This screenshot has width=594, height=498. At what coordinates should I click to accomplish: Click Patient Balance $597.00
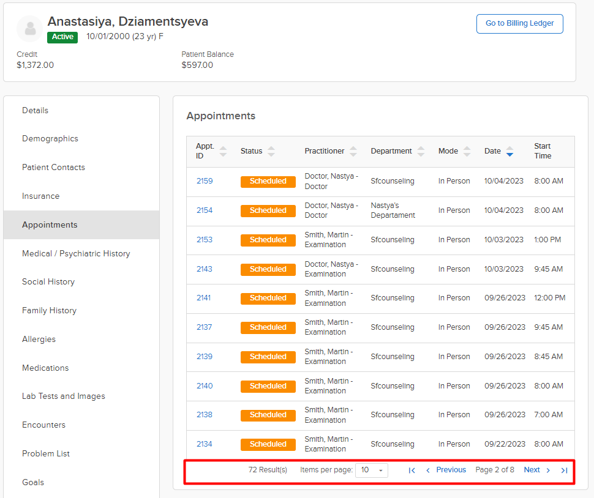197,65
